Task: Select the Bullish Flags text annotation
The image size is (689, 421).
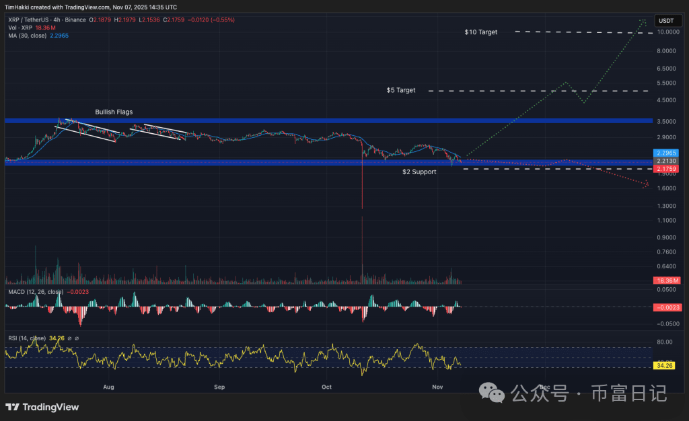Action: tap(113, 112)
